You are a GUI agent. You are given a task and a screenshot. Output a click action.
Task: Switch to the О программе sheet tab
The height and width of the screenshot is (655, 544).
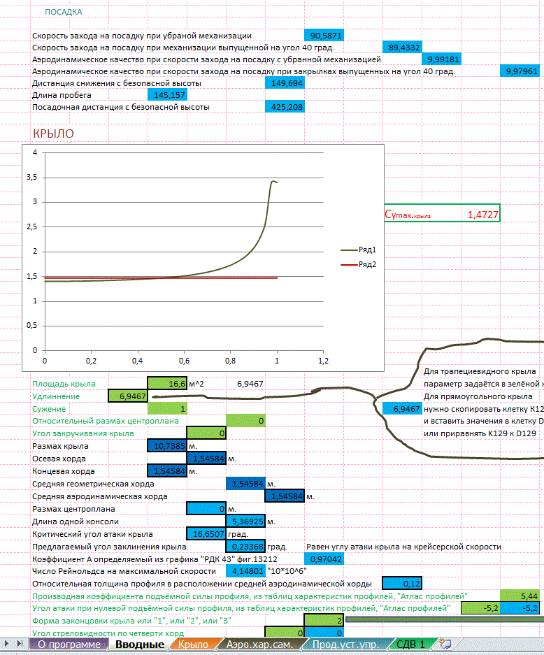pyautogui.click(x=69, y=644)
